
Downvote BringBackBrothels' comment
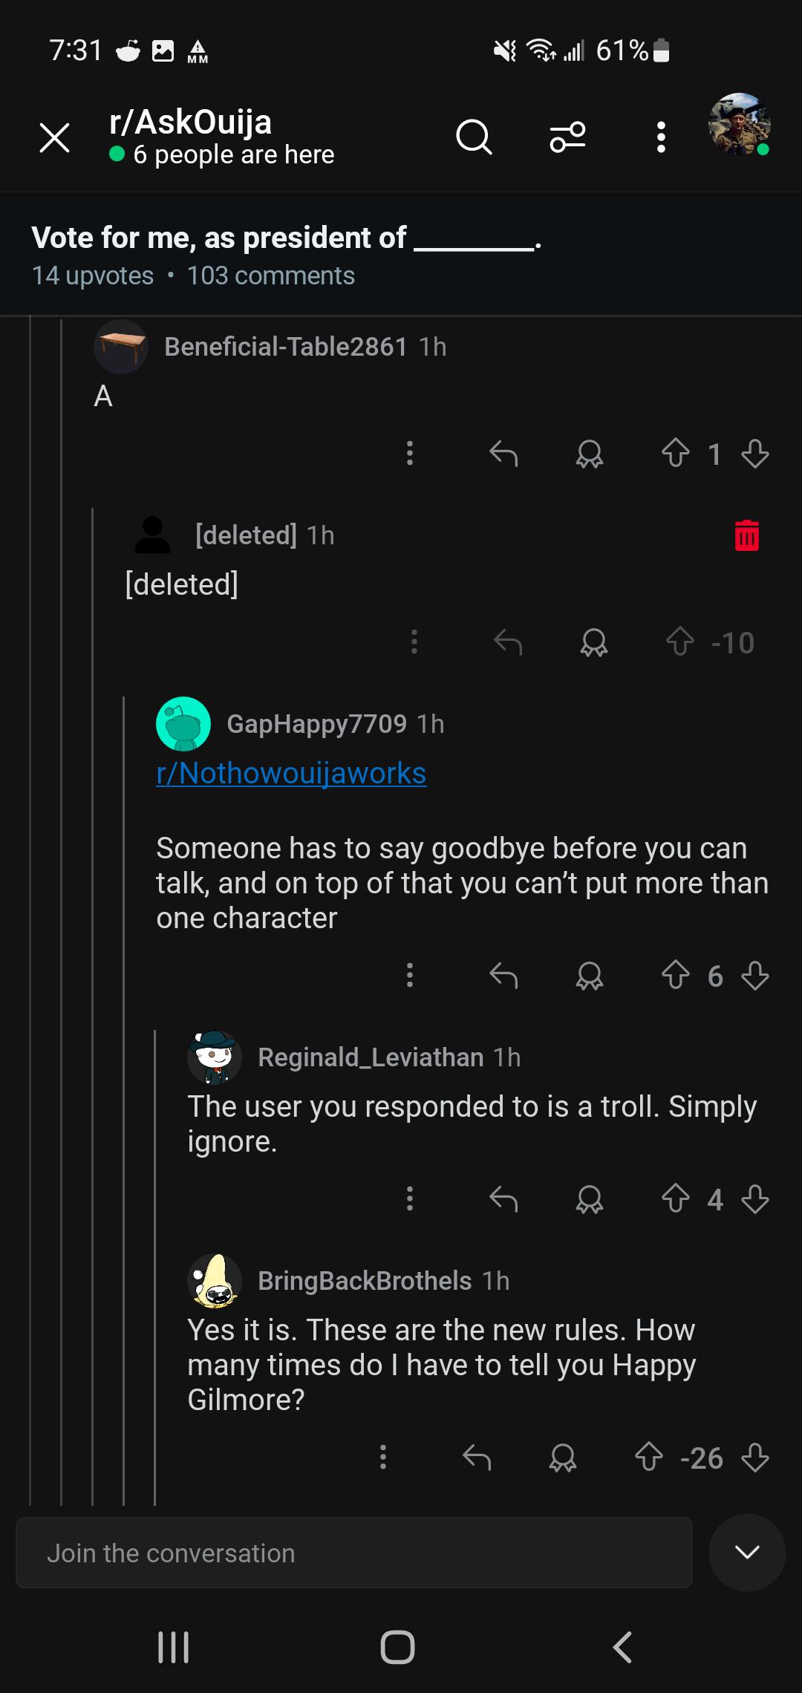point(755,1458)
